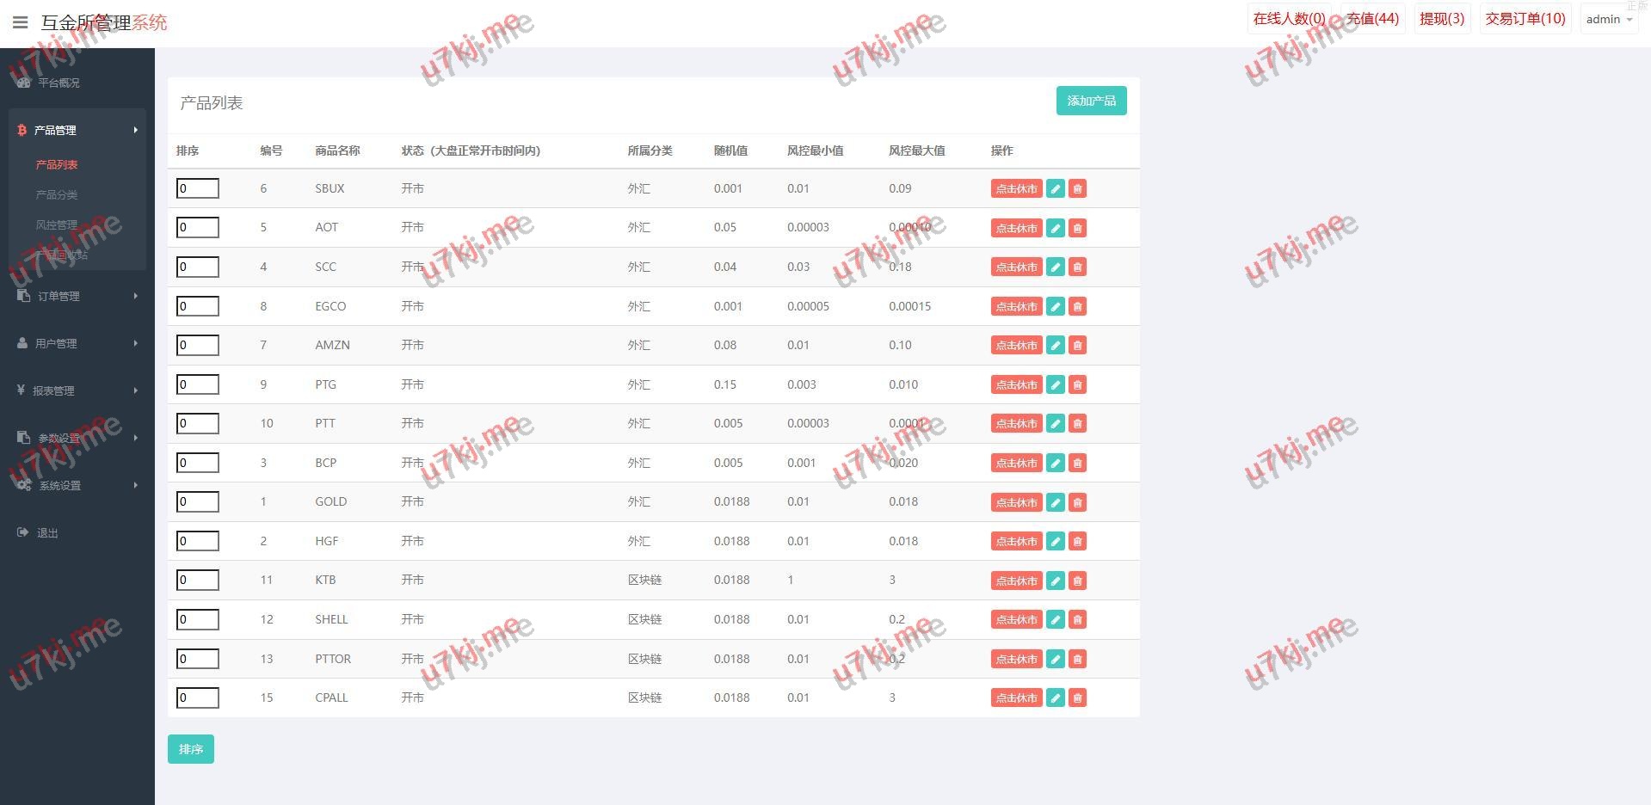Click the sort order input for HGF
1651x805 pixels.
pyautogui.click(x=198, y=541)
